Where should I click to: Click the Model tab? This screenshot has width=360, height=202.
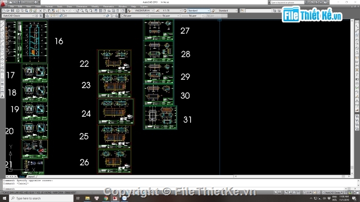pyautogui.click(x=22, y=177)
